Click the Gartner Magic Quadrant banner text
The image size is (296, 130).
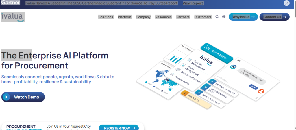click(101, 3)
